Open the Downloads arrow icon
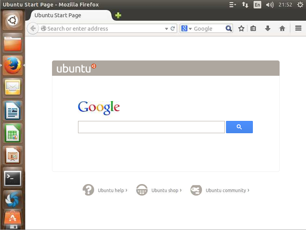 [268, 28]
